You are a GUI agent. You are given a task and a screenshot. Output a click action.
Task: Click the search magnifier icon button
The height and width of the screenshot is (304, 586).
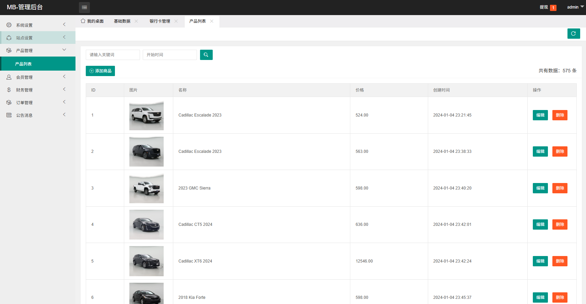206,55
